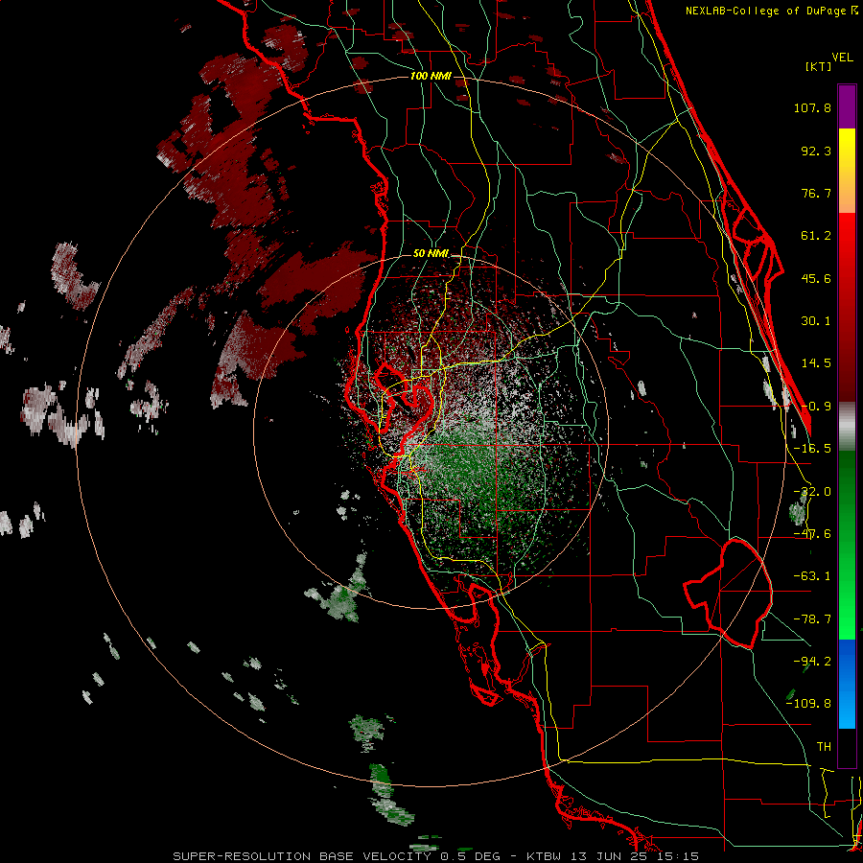Pick the red band on velocity scale
This screenshot has height=863, width=863.
(847, 307)
